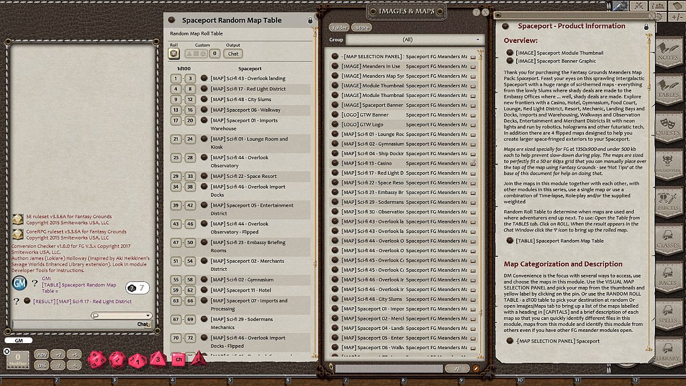
Task: Open the Tables sidebar panel
Action: [x=668, y=89]
